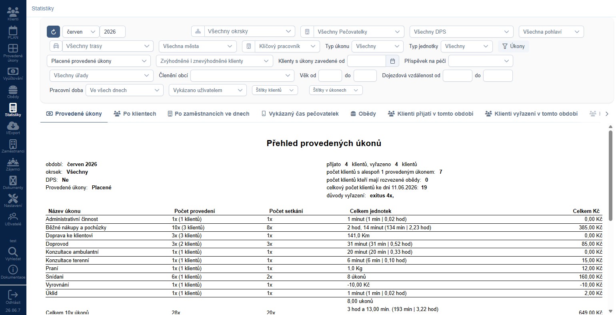Open the Klíčový pracovník dropdown
This screenshot has height=315, width=616.
(287, 46)
